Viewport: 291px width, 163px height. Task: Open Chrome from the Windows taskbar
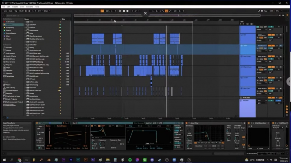click(19, 160)
